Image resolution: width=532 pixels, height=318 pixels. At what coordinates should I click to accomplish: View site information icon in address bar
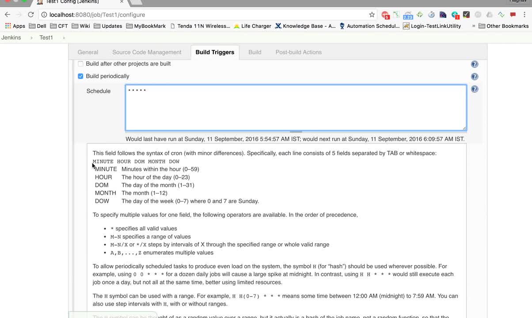coord(44,15)
